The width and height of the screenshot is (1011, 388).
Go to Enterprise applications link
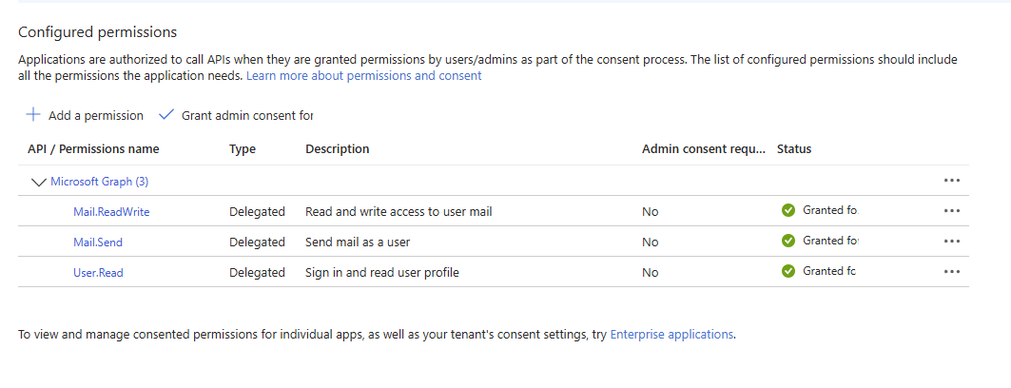671,334
